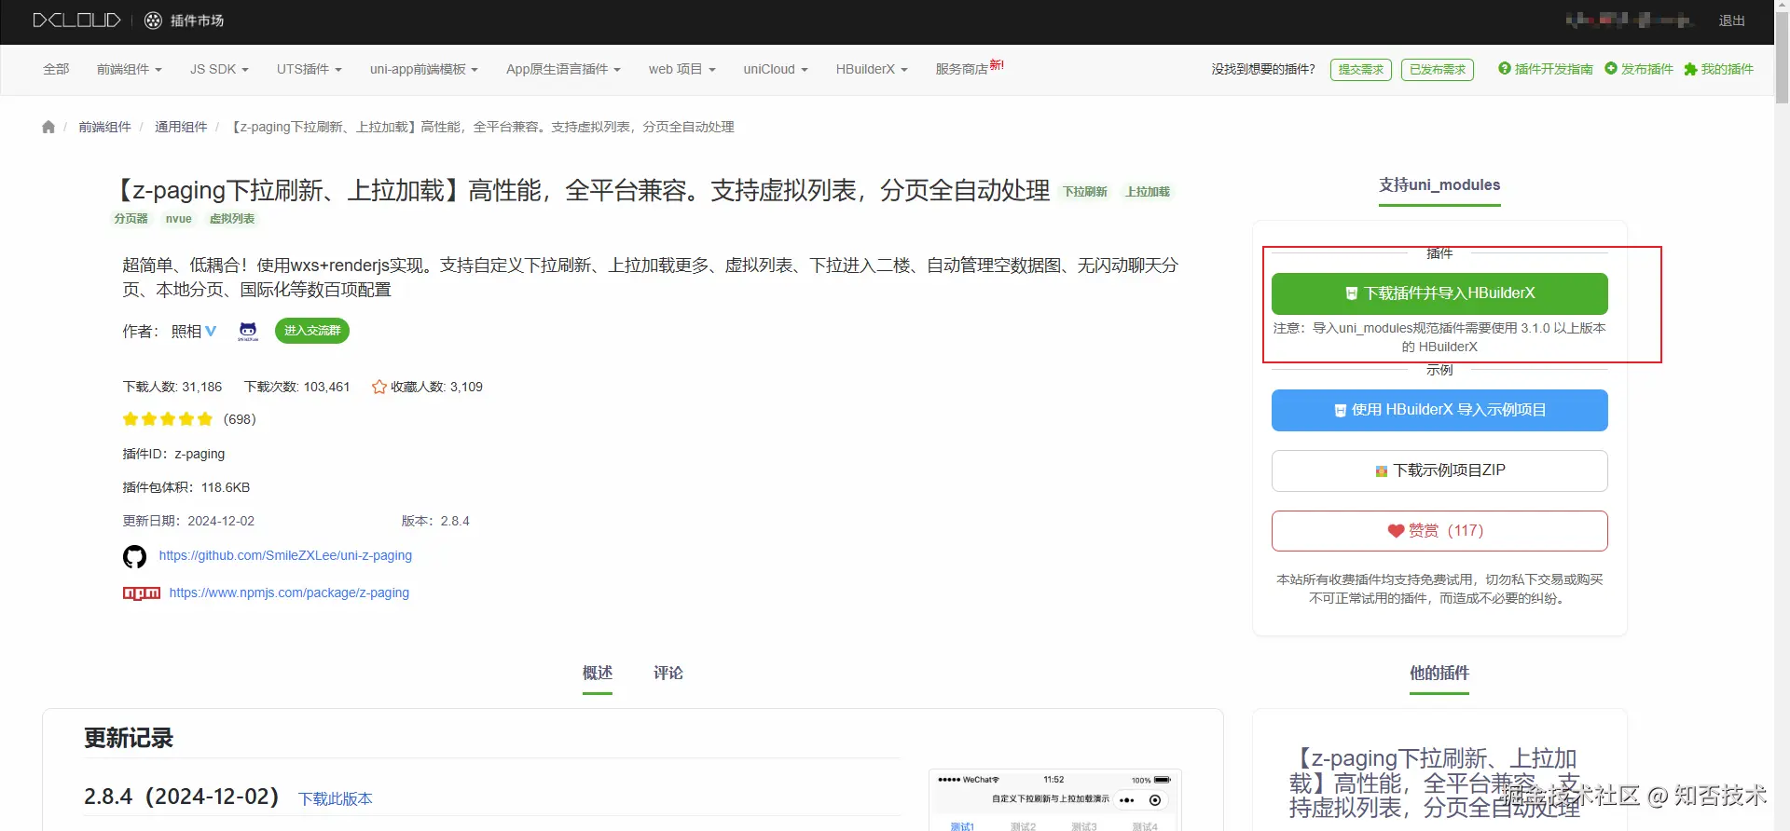Viewport: 1790px width, 831px height.
Task: Expand the 前端组件 dropdown
Action: [x=129, y=69]
